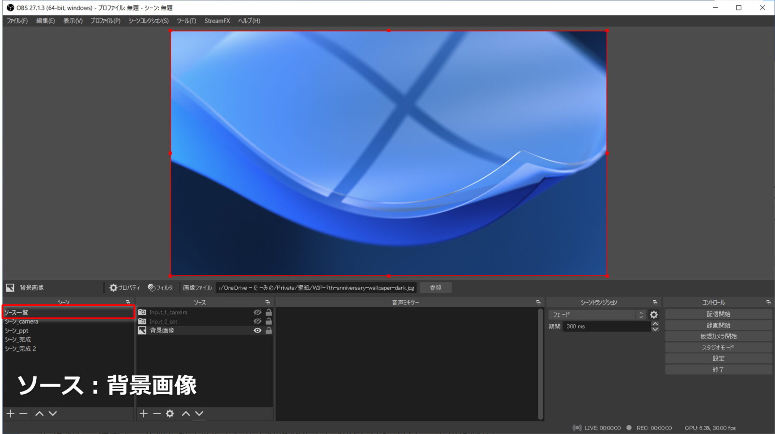The image size is (775, 434).
Task: Click camera icon of Input_1_camera
Action: click(142, 312)
